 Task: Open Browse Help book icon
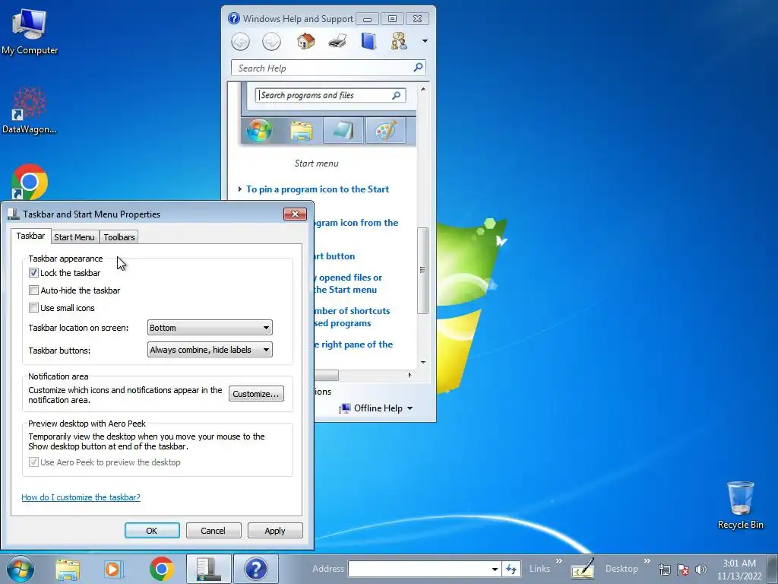coord(368,41)
